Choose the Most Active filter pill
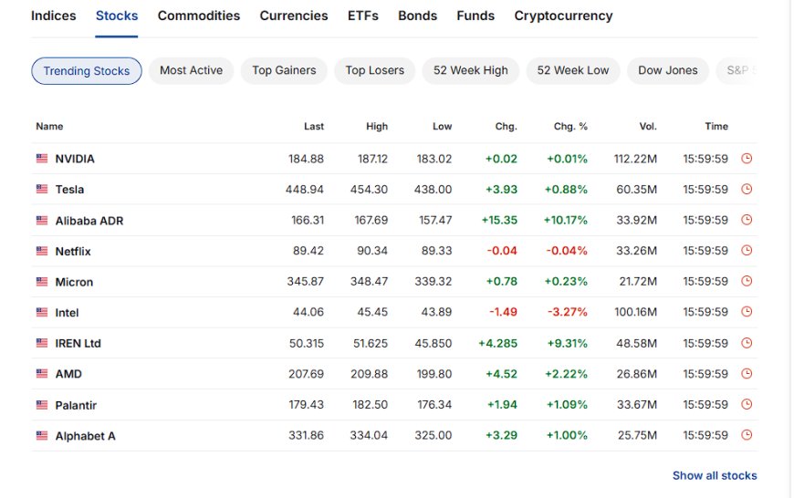794x498 pixels. point(191,70)
